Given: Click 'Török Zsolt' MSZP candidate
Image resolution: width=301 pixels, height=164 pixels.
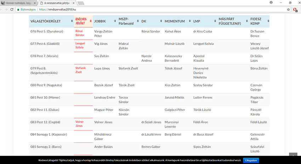Looking at the screenshot, I should 126,85.
